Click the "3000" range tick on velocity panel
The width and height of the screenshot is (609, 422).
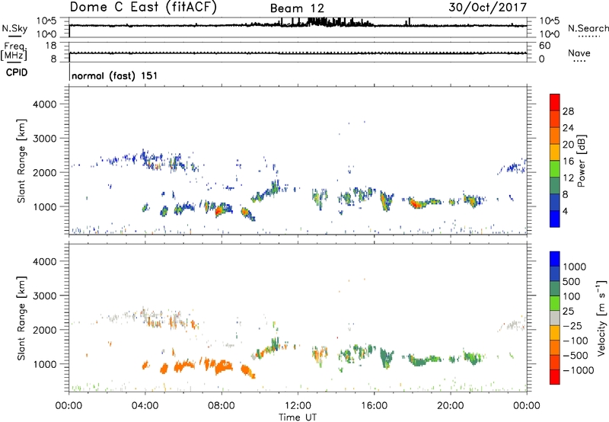(x=45, y=296)
